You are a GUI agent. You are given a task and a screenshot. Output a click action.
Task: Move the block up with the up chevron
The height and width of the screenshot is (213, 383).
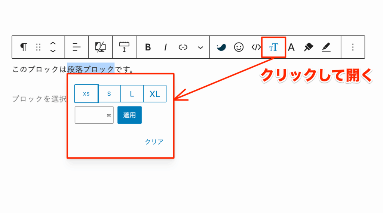[53, 43]
